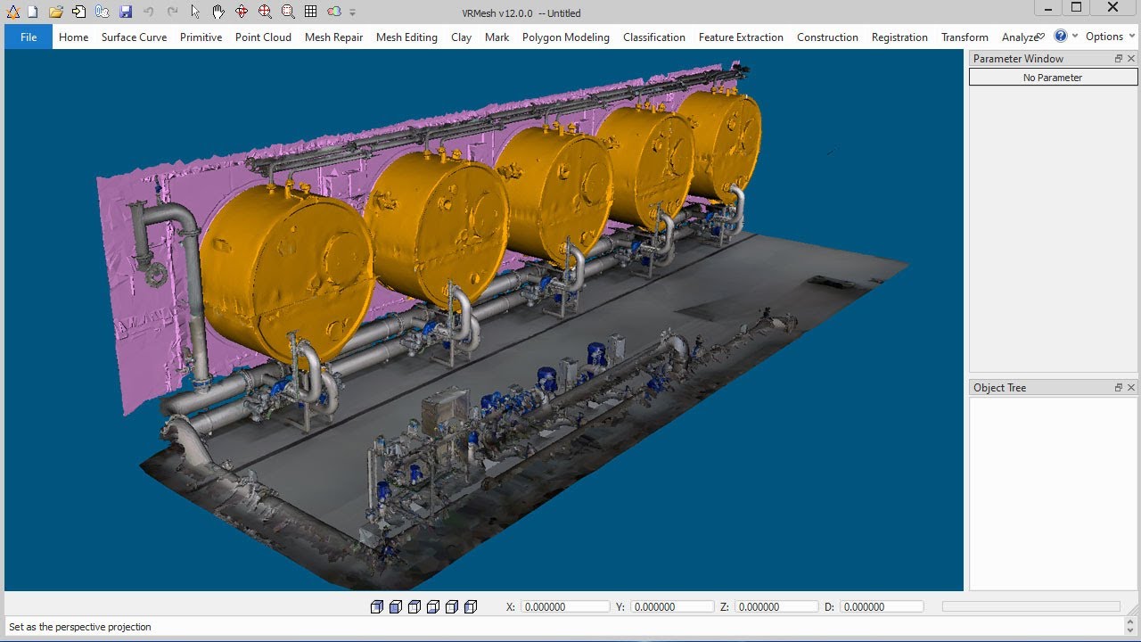Click the Object Tree title text

[999, 388]
